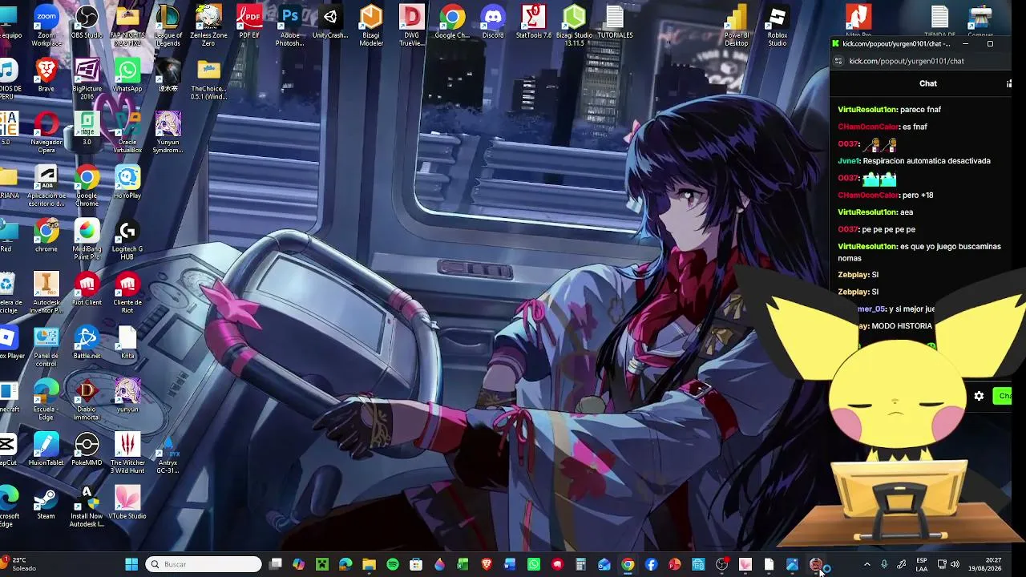Open Oracle VirtualBox from the desktop
This screenshot has height=577, width=1026.
tap(127, 133)
